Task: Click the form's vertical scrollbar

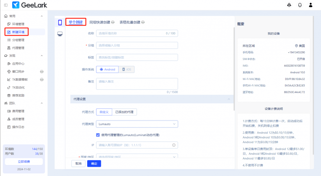Action: [x=234, y=69]
